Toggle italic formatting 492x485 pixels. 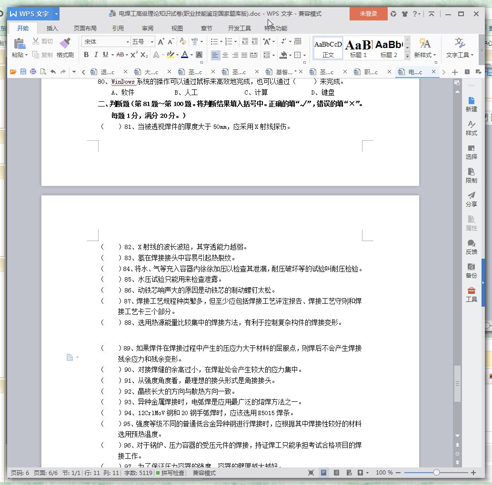point(96,55)
